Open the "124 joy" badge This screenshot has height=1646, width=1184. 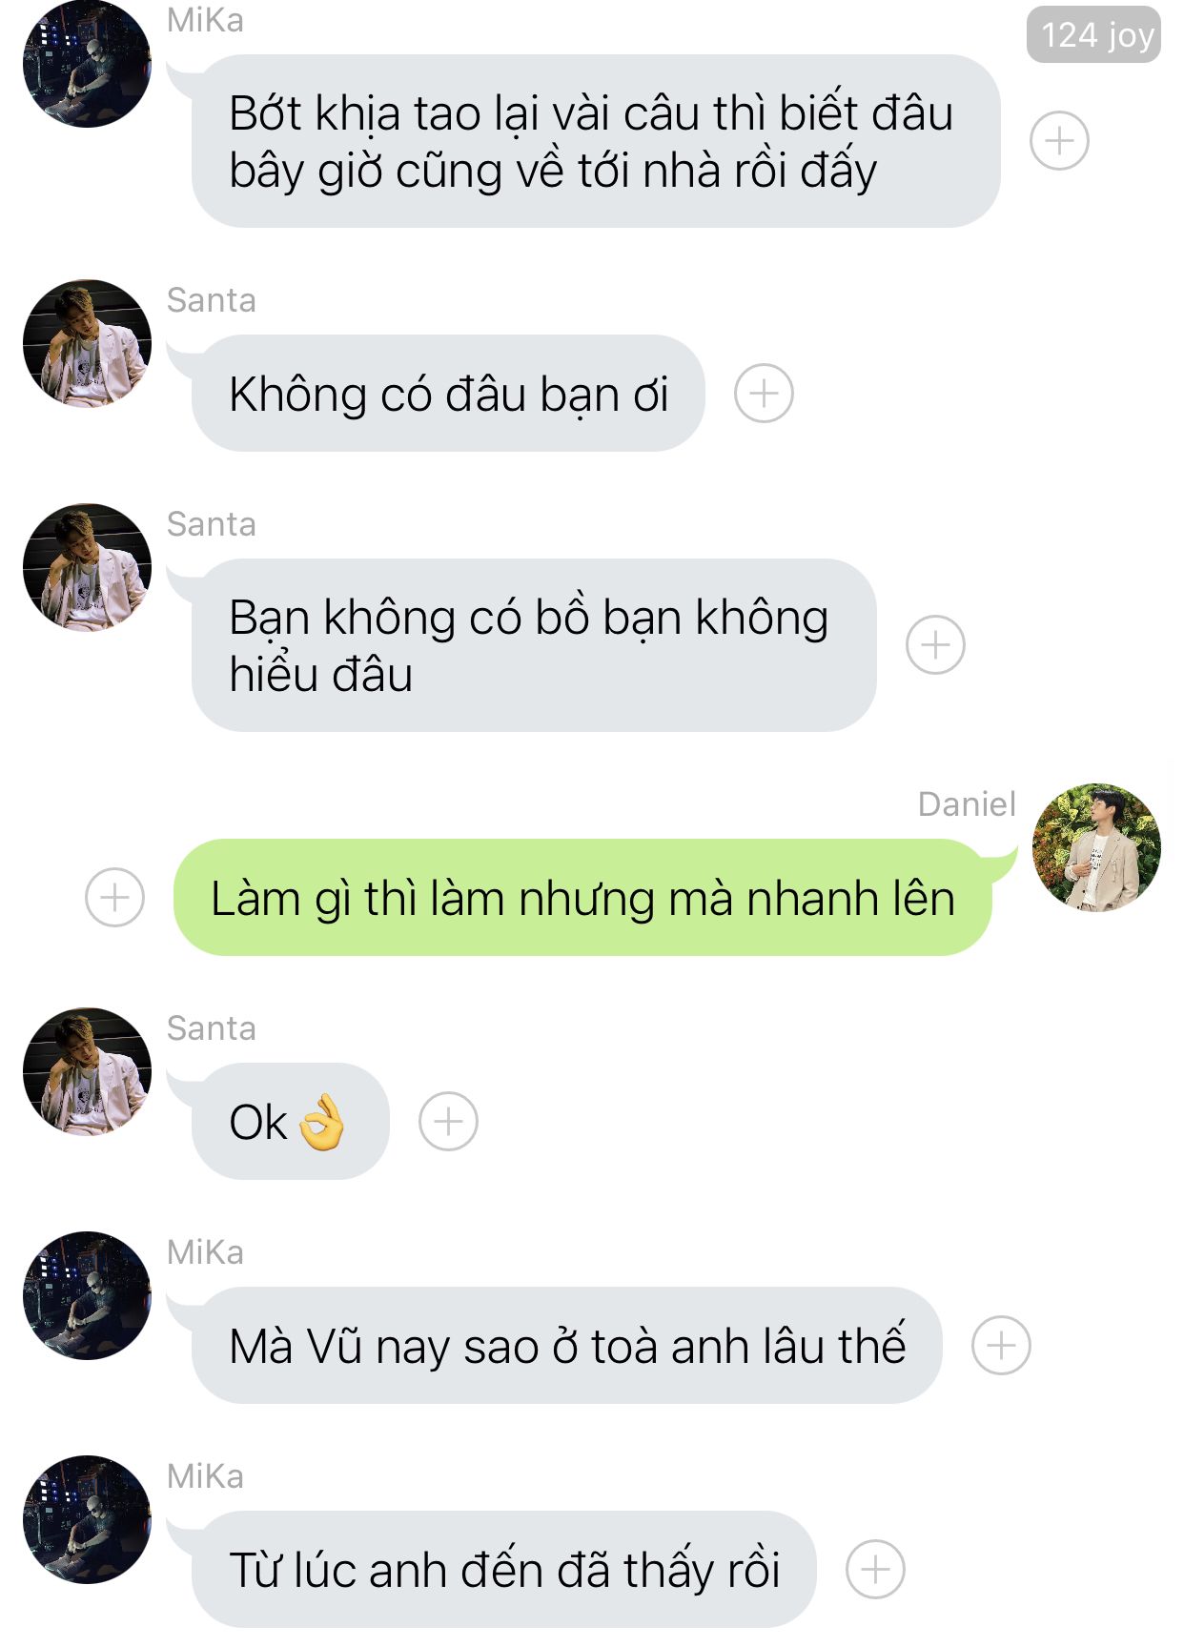click(x=1094, y=35)
